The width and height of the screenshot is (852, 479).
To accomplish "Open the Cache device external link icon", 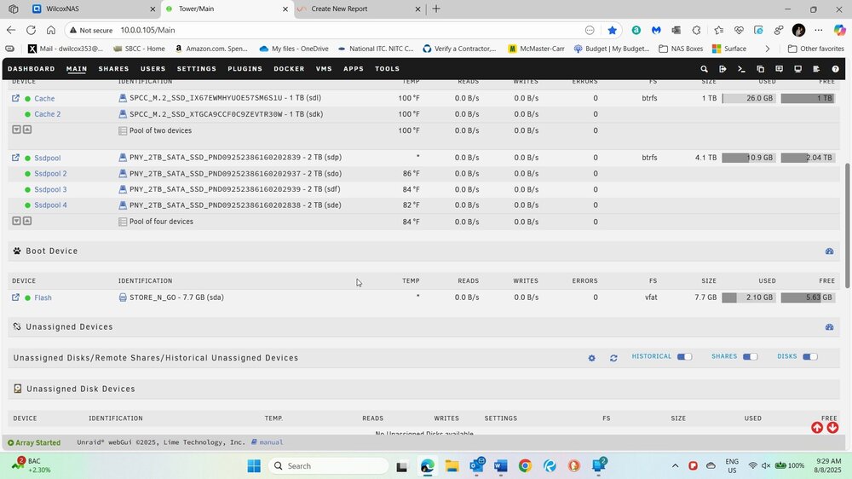I will [15, 98].
